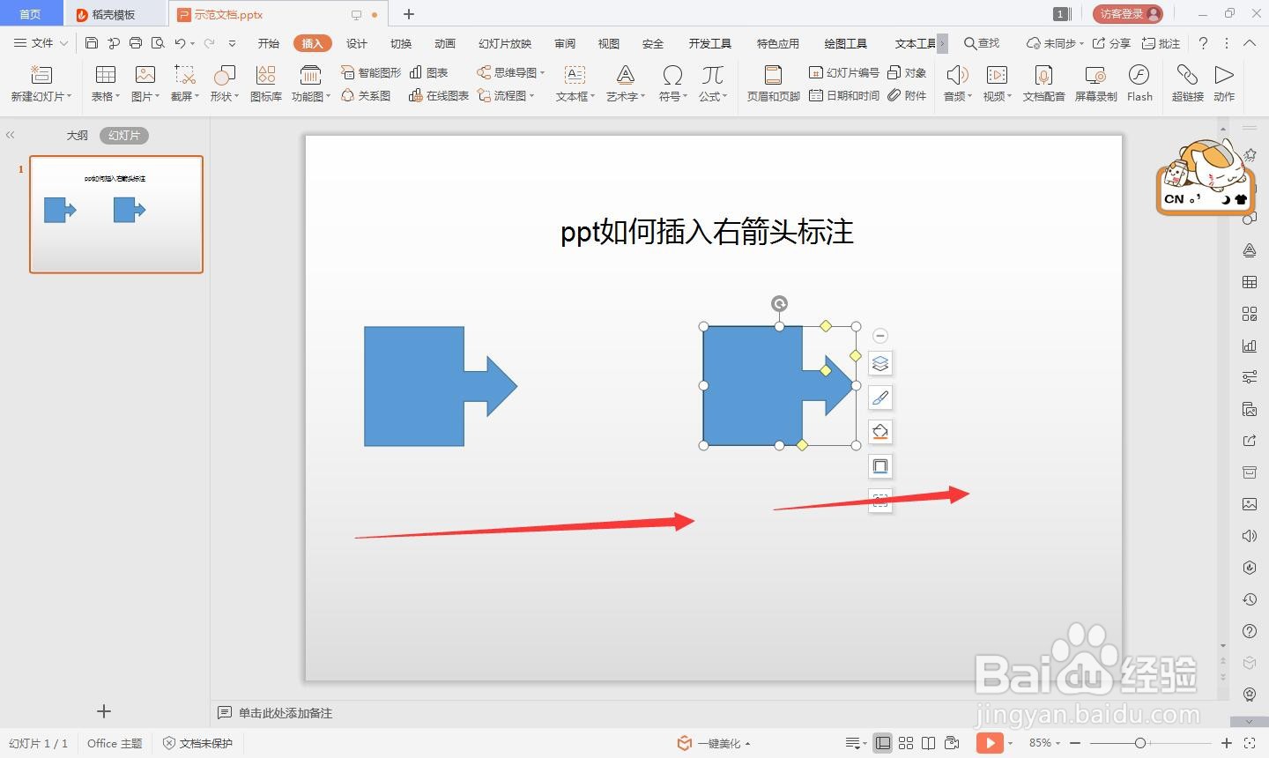
Task: Start slideshow with the orange play button
Action: pos(991,743)
